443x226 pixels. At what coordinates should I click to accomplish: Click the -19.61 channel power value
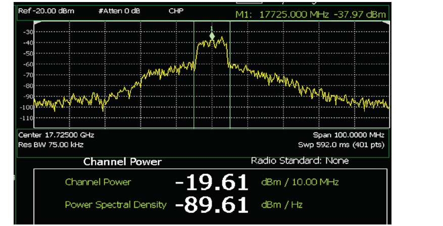212,183
